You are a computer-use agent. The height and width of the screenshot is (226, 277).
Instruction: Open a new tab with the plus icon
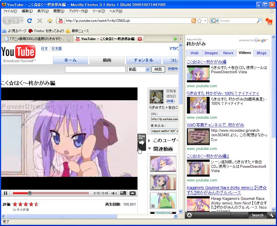[175, 39]
